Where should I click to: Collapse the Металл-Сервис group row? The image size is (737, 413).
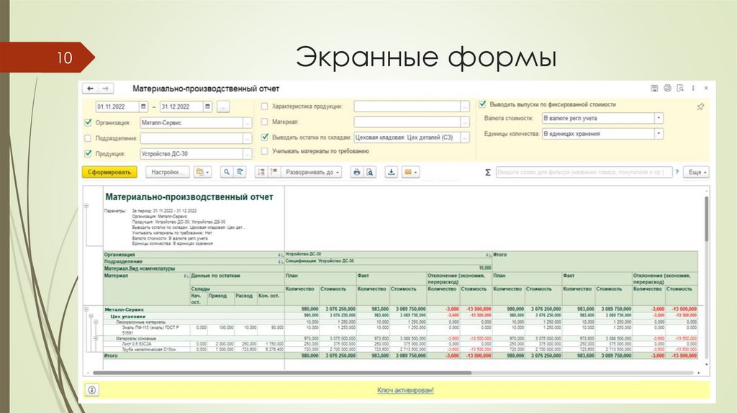(86, 309)
